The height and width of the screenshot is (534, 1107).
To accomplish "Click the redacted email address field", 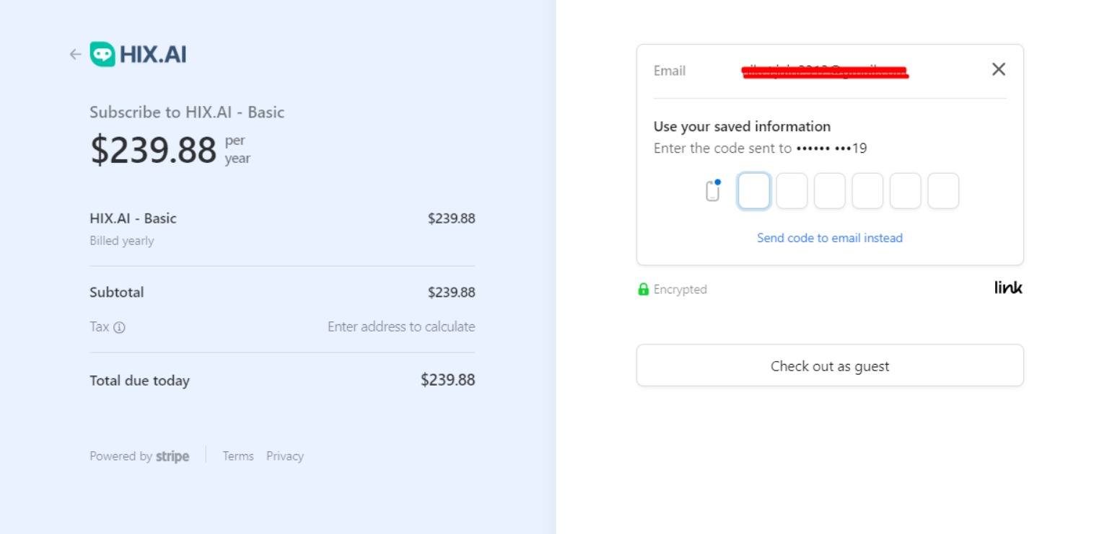I will point(824,71).
